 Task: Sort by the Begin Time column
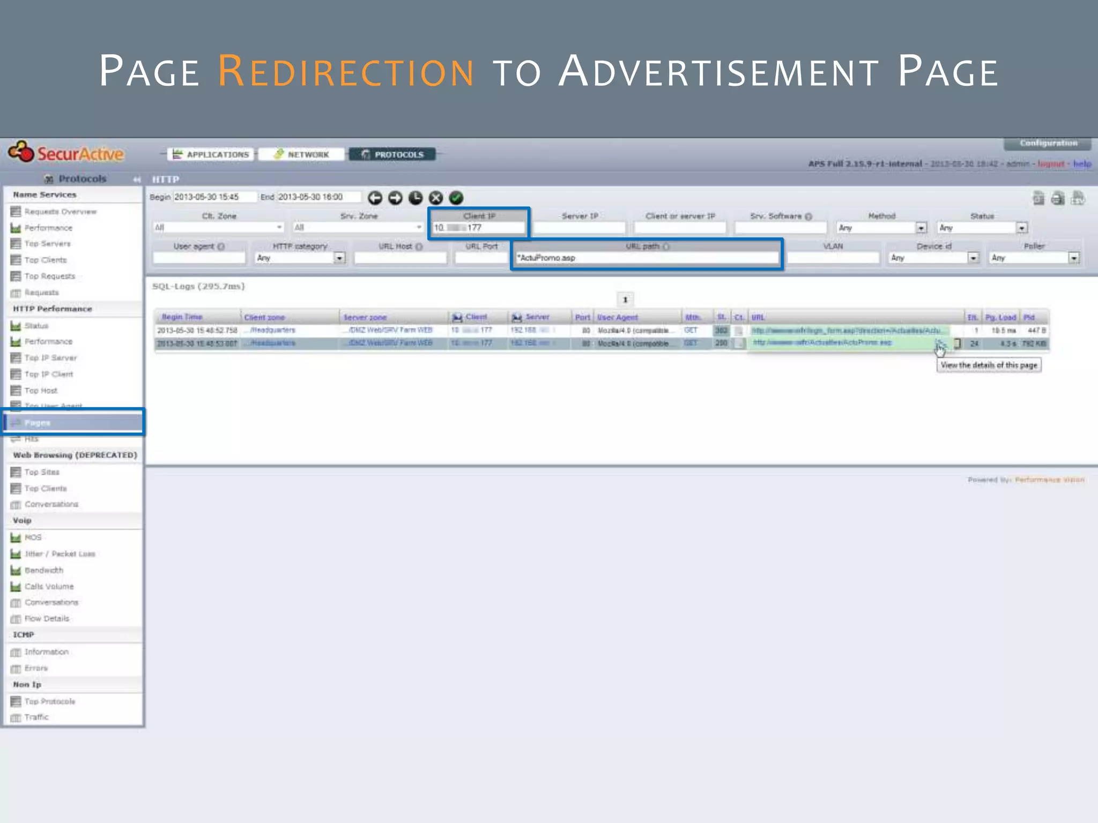tap(182, 317)
